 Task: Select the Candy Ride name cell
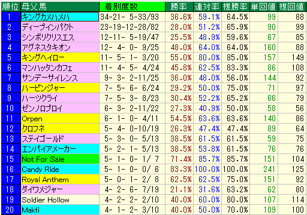pyautogui.click(x=60, y=169)
